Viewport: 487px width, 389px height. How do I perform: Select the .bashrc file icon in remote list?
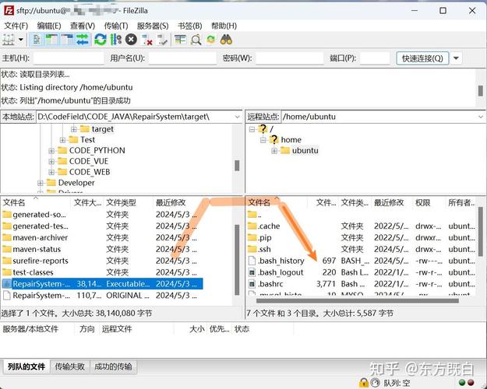252,284
